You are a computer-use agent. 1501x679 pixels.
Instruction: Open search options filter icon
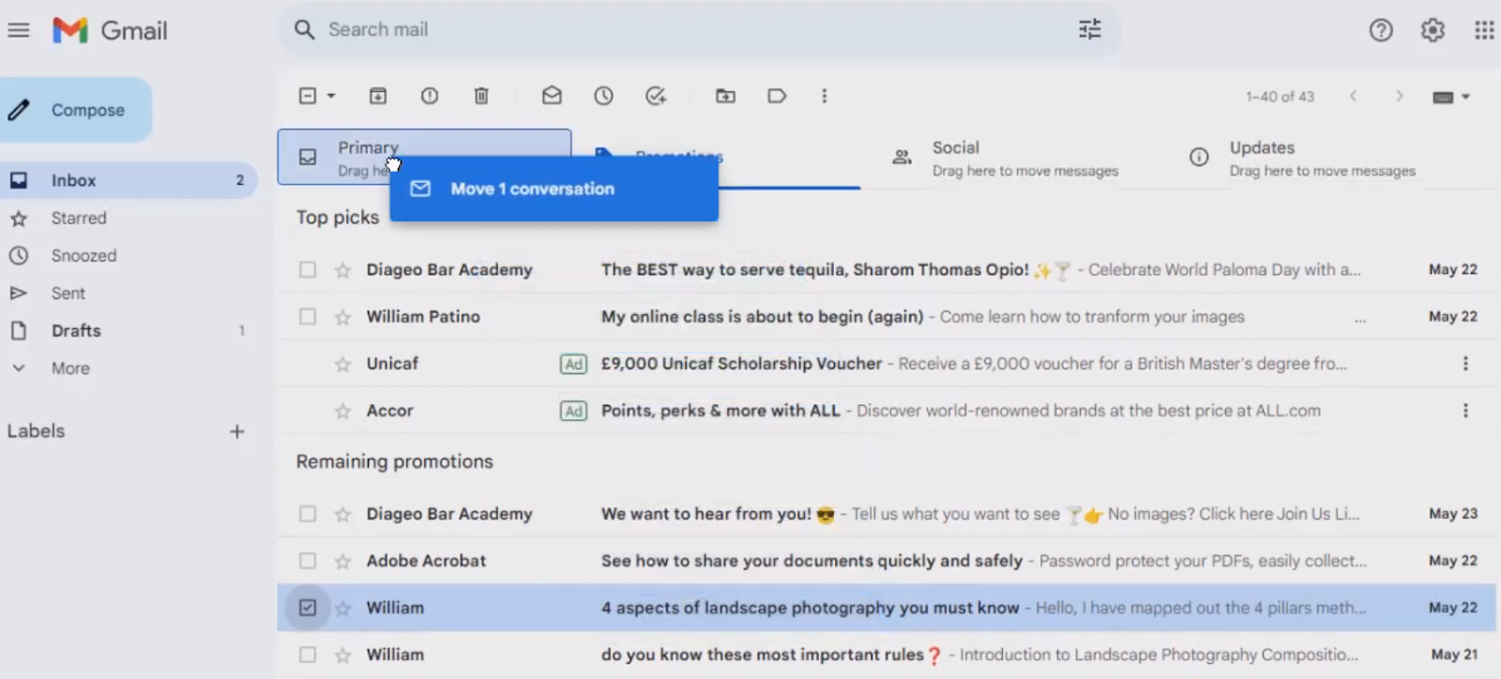[1089, 29]
